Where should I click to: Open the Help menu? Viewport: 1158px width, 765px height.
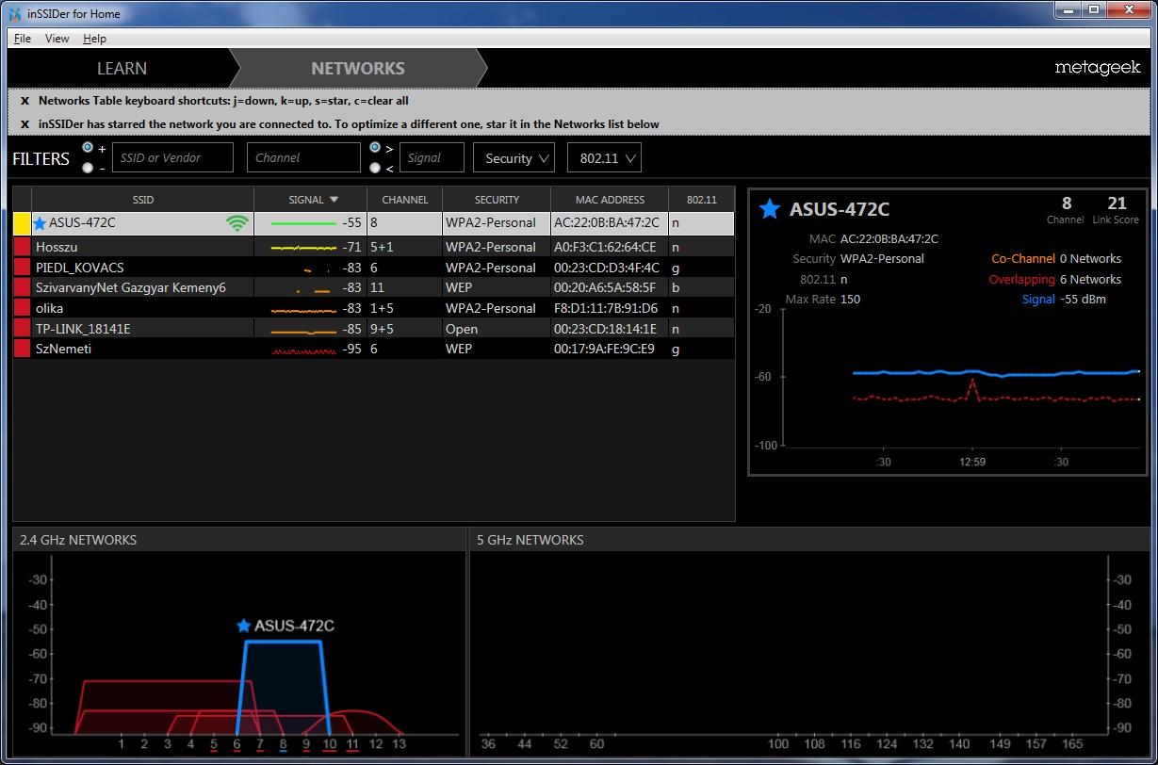coord(94,39)
